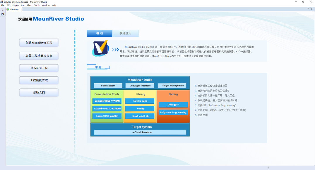Click the Debugger box under Debug
315x170 pixels.
point(173,105)
